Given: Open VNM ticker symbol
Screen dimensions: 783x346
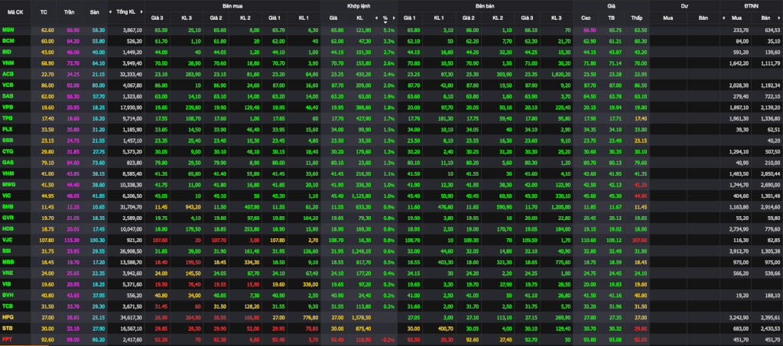Looking at the screenshot, I should [8, 63].
